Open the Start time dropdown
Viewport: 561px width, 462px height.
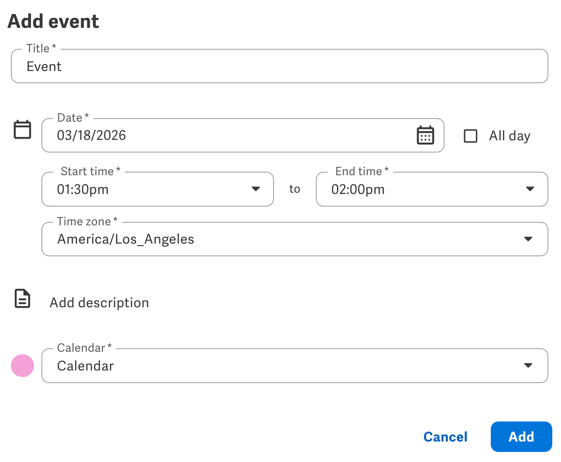click(157, 189)
